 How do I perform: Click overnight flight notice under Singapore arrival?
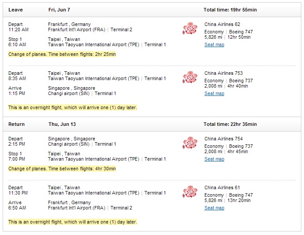point(73,107)
